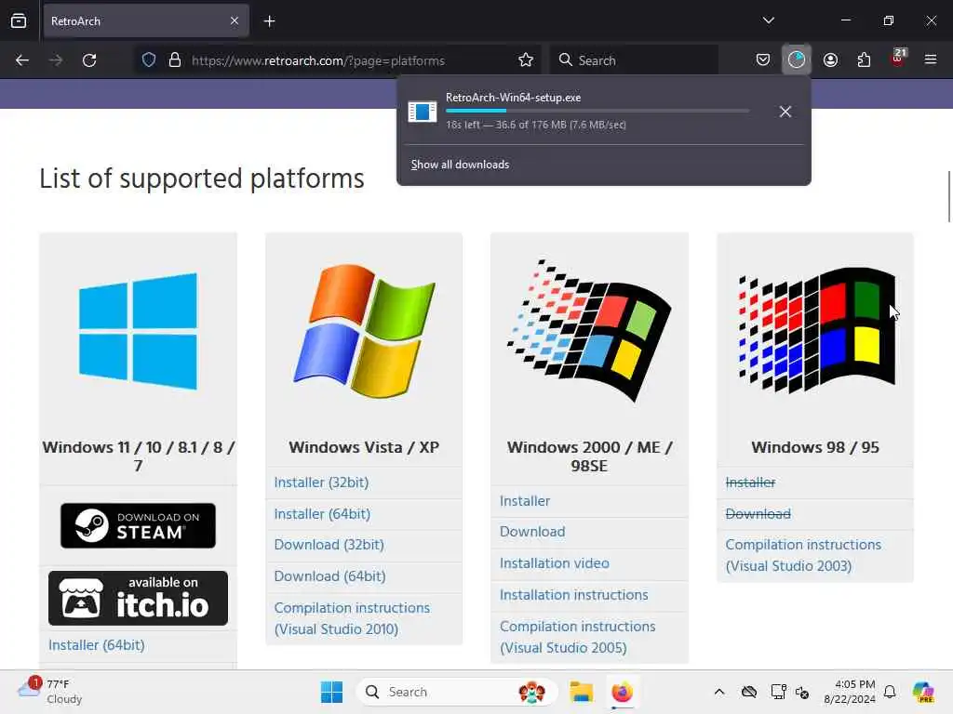This screenshot has height=714, width=953.
Task: Open Visual Studio 2003 compilation instructions
Action: click(803, 555)
